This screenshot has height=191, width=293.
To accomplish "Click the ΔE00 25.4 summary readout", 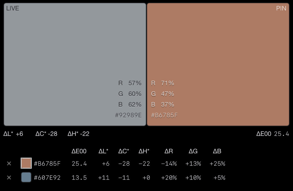I will click(273, 134).
